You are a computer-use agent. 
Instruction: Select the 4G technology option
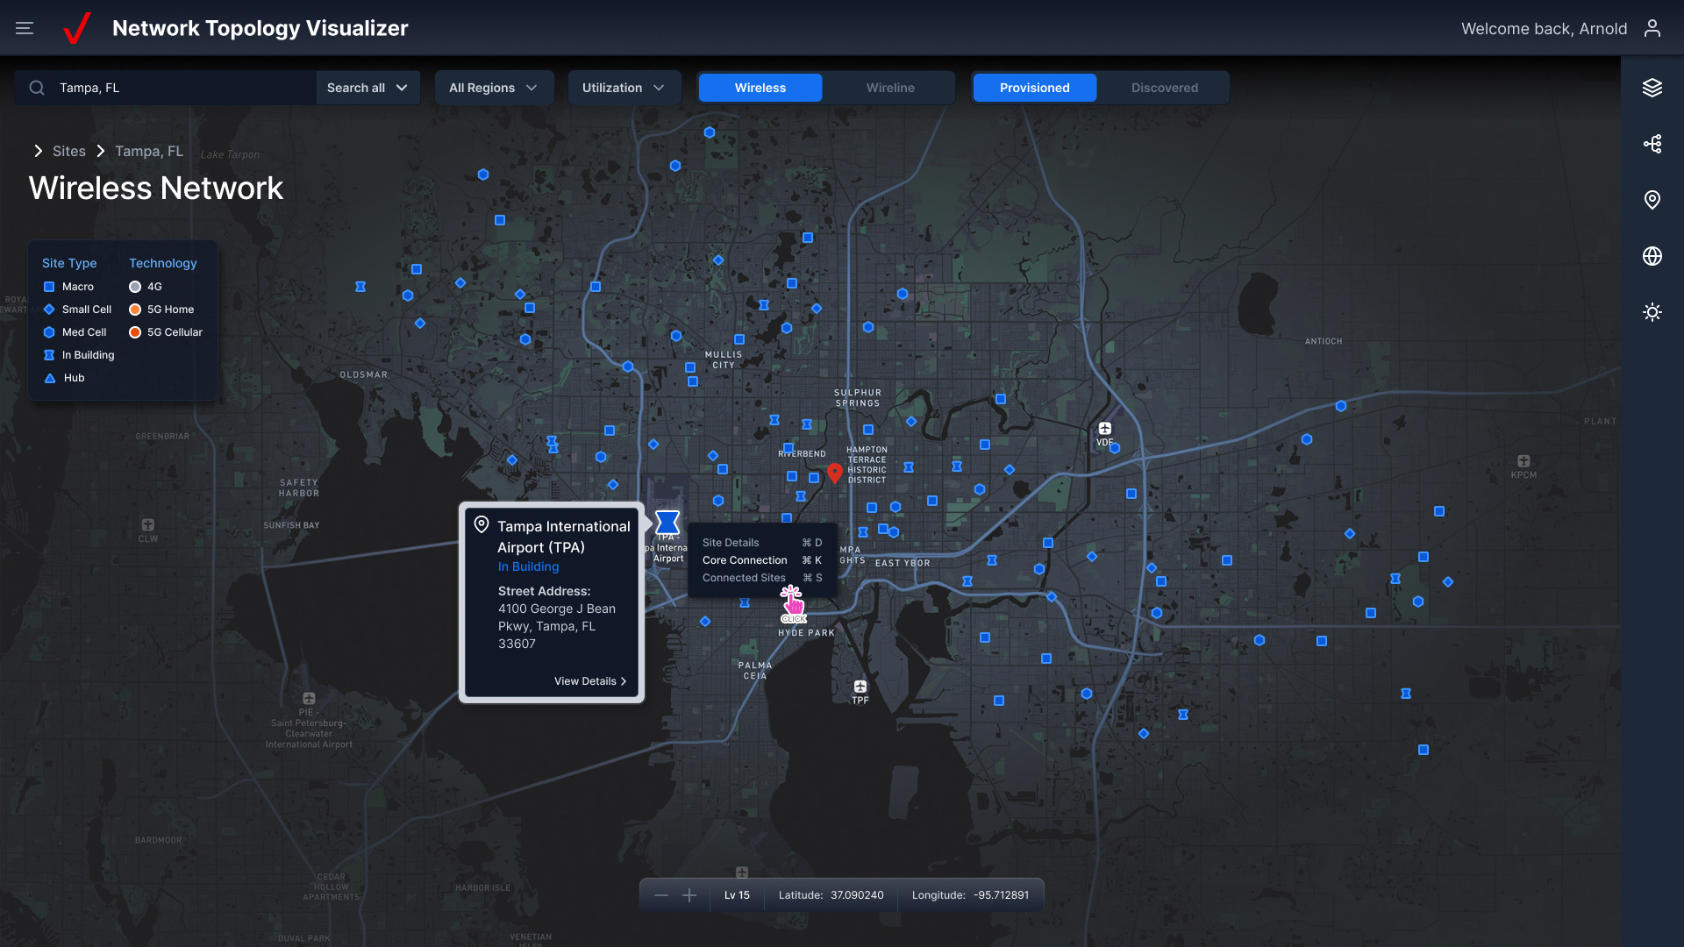(146, 287)
